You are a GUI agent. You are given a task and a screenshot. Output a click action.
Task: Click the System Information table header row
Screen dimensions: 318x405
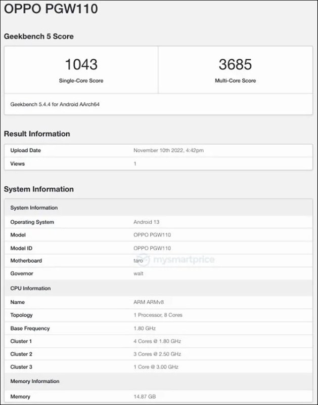click(158, 208)
